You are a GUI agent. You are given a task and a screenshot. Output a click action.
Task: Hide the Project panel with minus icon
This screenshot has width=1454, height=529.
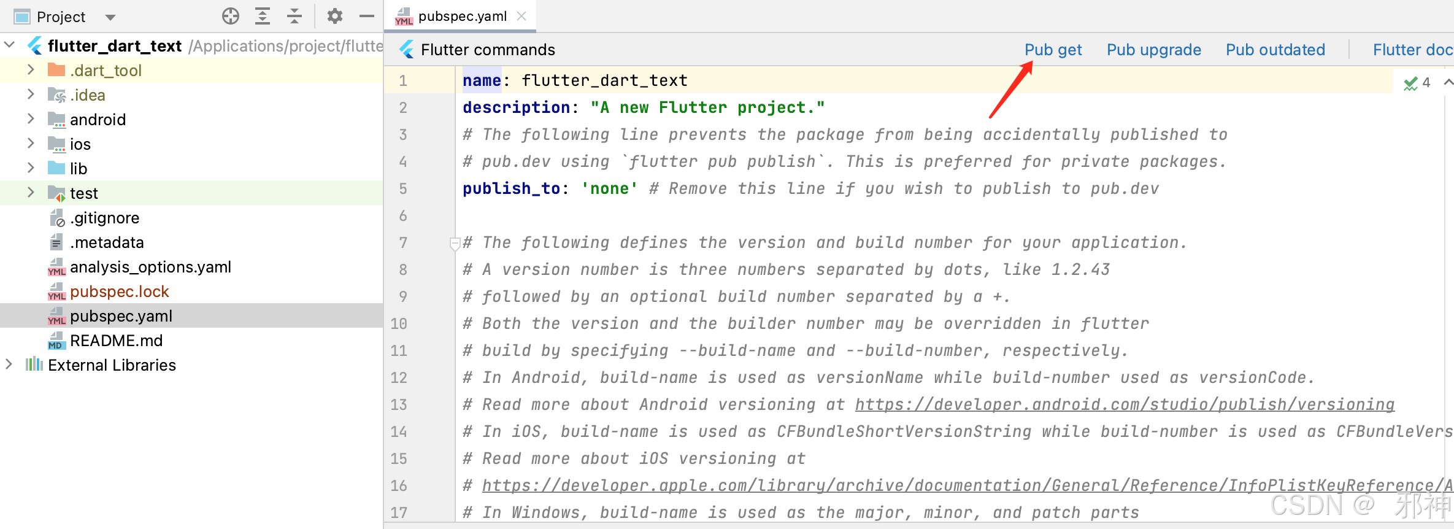(367, 16)
